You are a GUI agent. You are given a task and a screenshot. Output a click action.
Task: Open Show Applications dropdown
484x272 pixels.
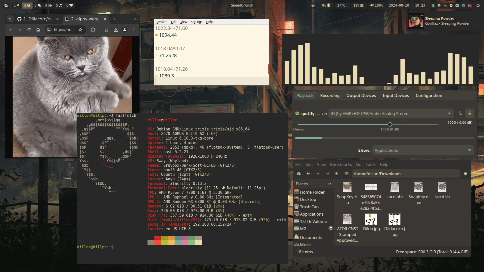click(x=423, y=150)
